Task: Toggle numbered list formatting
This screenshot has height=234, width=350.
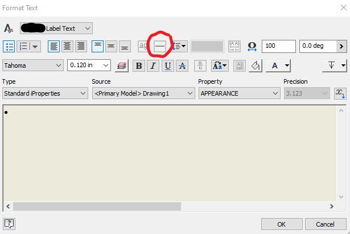Action: tap(23, 47)
